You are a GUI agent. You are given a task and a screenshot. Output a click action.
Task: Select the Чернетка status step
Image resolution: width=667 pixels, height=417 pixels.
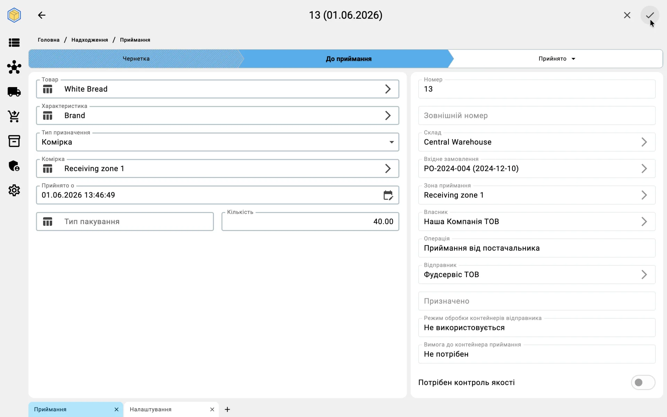[x=136, y=59]
